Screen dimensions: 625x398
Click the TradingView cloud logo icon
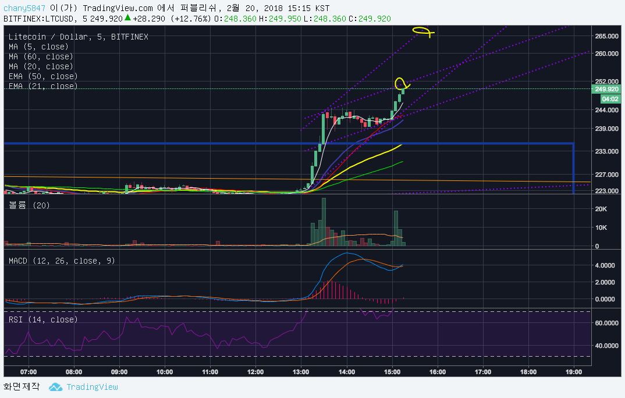pyautogui.click(x=55, y=387)
